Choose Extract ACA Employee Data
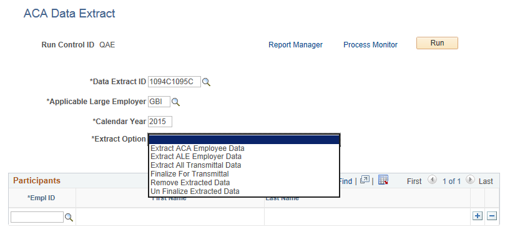This screenshot has height=237, width=510. 197,148
